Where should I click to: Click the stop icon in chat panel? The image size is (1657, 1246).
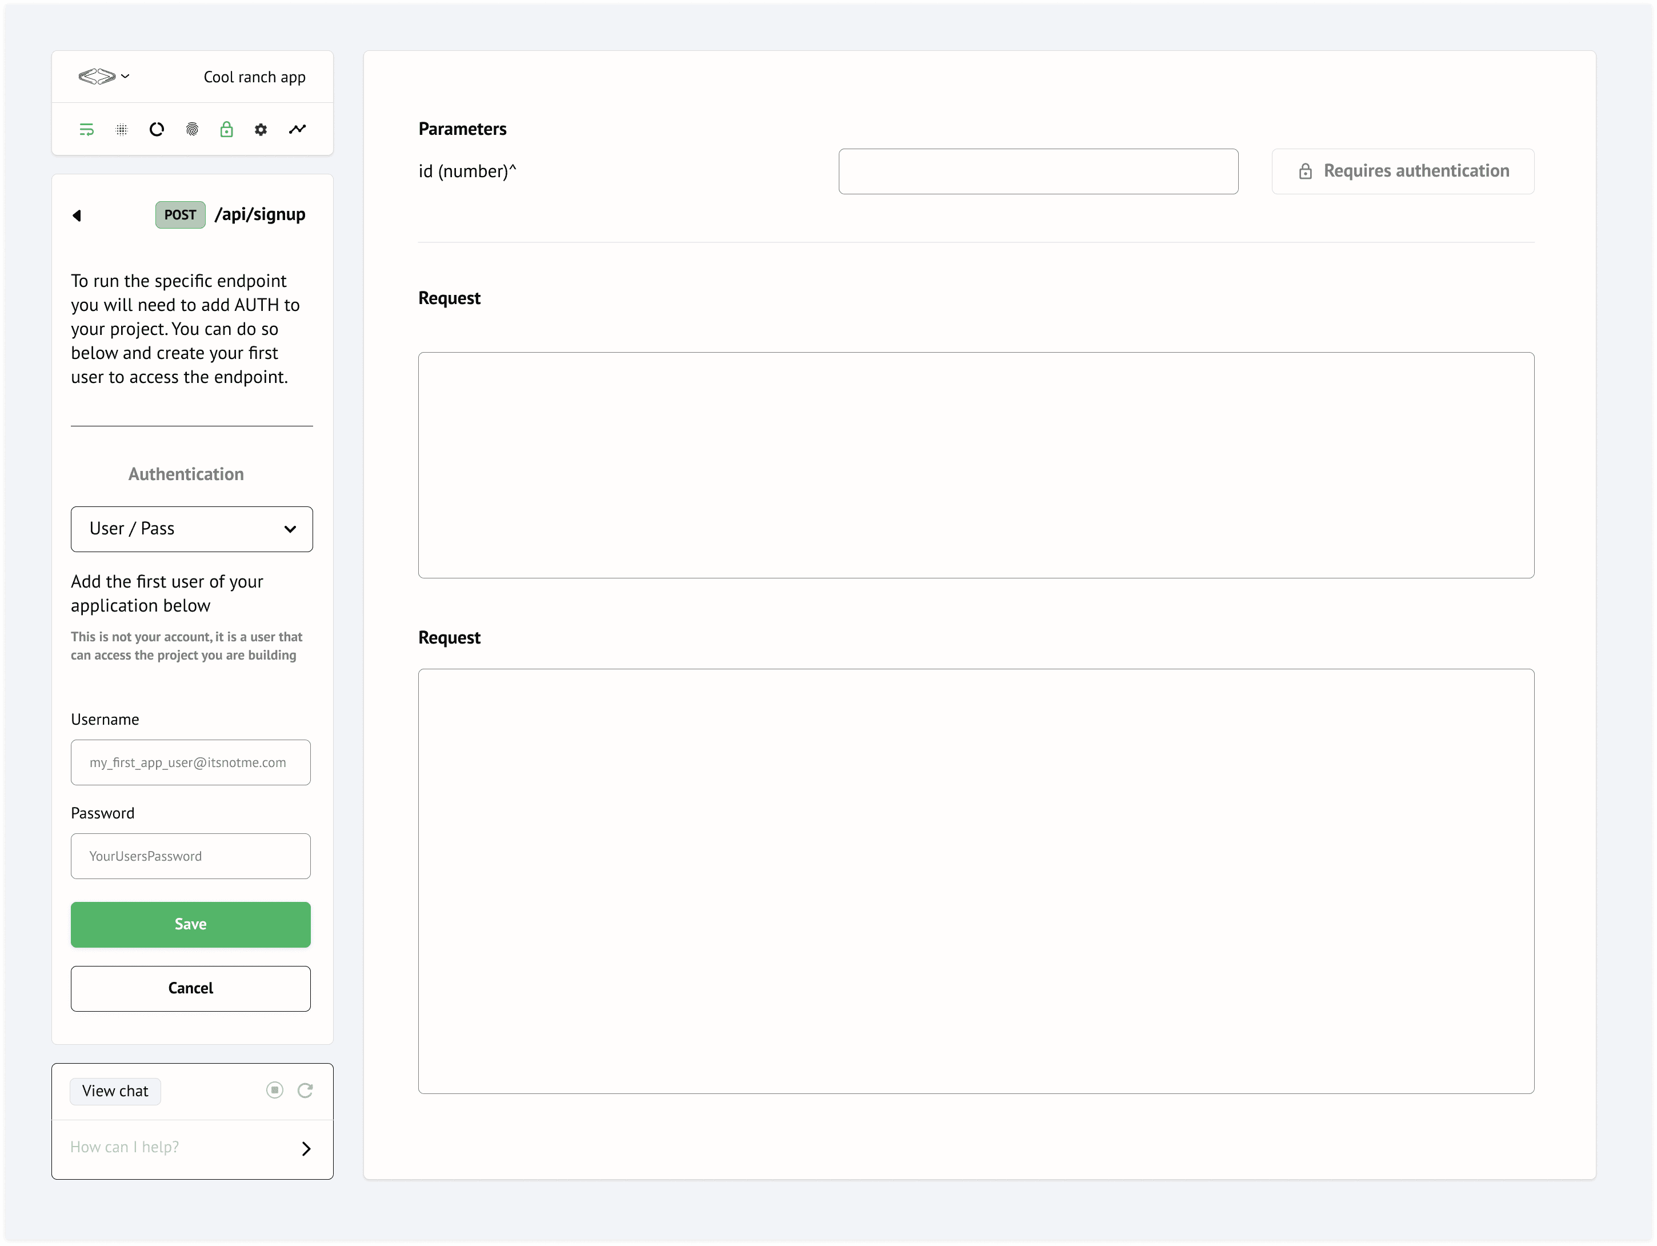click(275, 1090)
